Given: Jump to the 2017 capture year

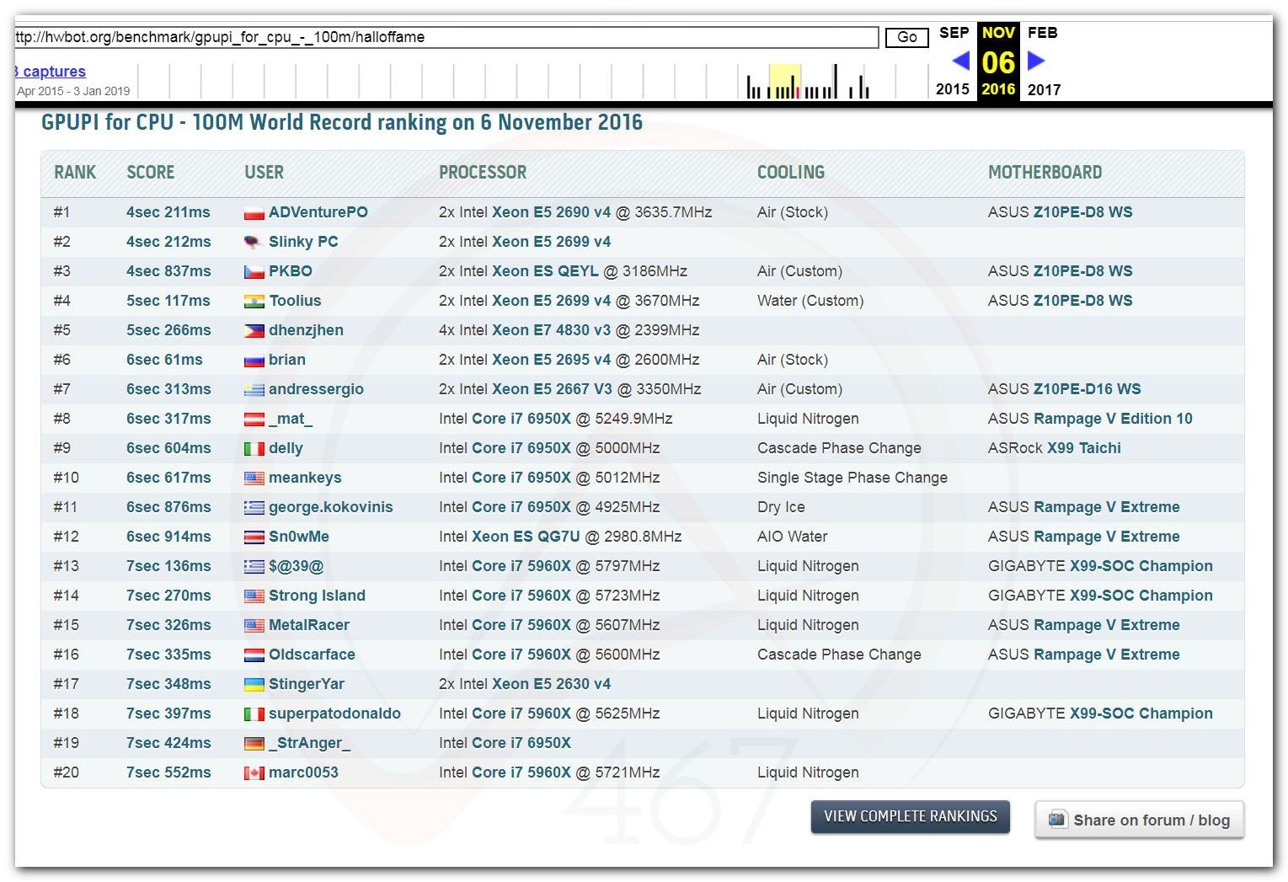Looking at the screenshot, I should (x=1044, y=89).
